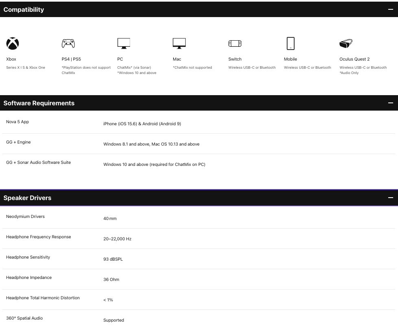Click the Oculus Quest 2 headset icon
The image size is (398, 331).
(x=346, y=44)
